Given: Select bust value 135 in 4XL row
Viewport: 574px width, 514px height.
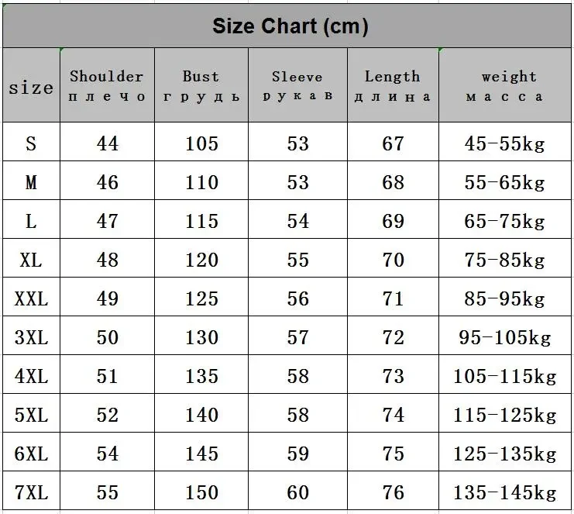Looking at the screenshot, I should pos(201,376).
